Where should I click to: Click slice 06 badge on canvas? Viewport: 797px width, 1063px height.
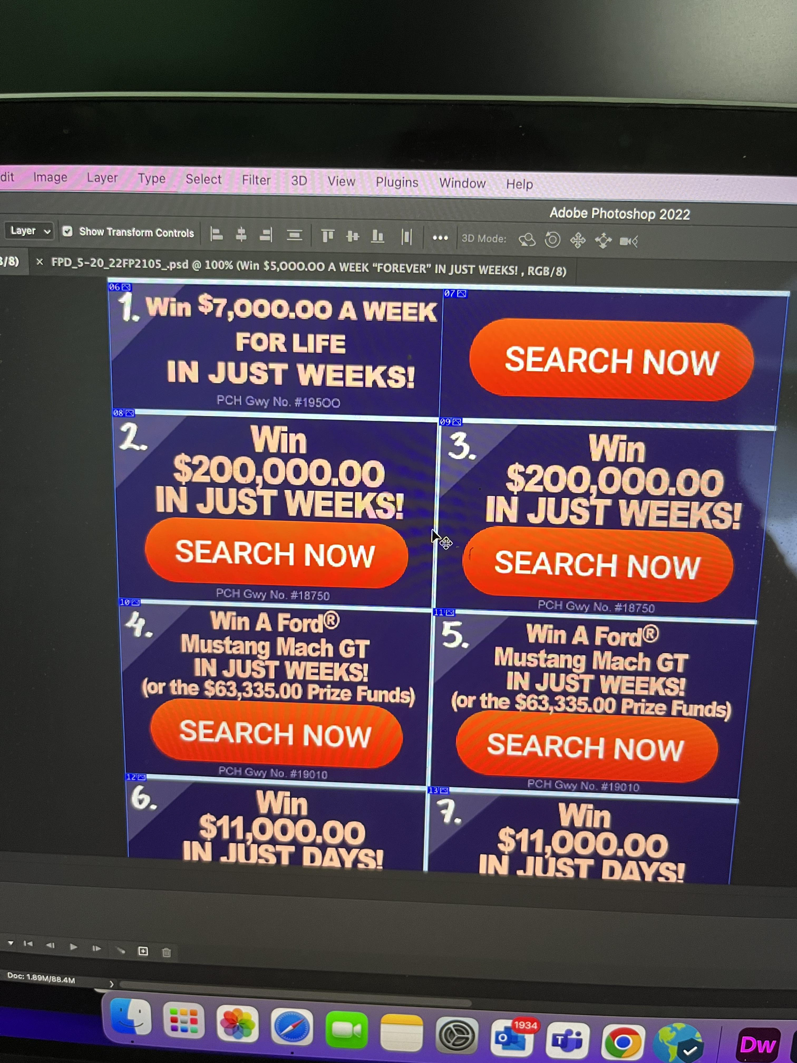pos(120,287)
